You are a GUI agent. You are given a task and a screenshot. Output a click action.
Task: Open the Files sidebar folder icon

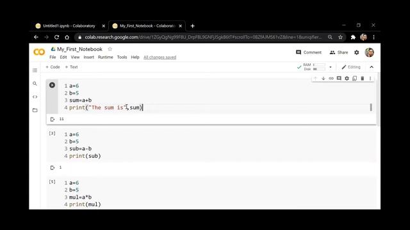[x=35, y=110]
